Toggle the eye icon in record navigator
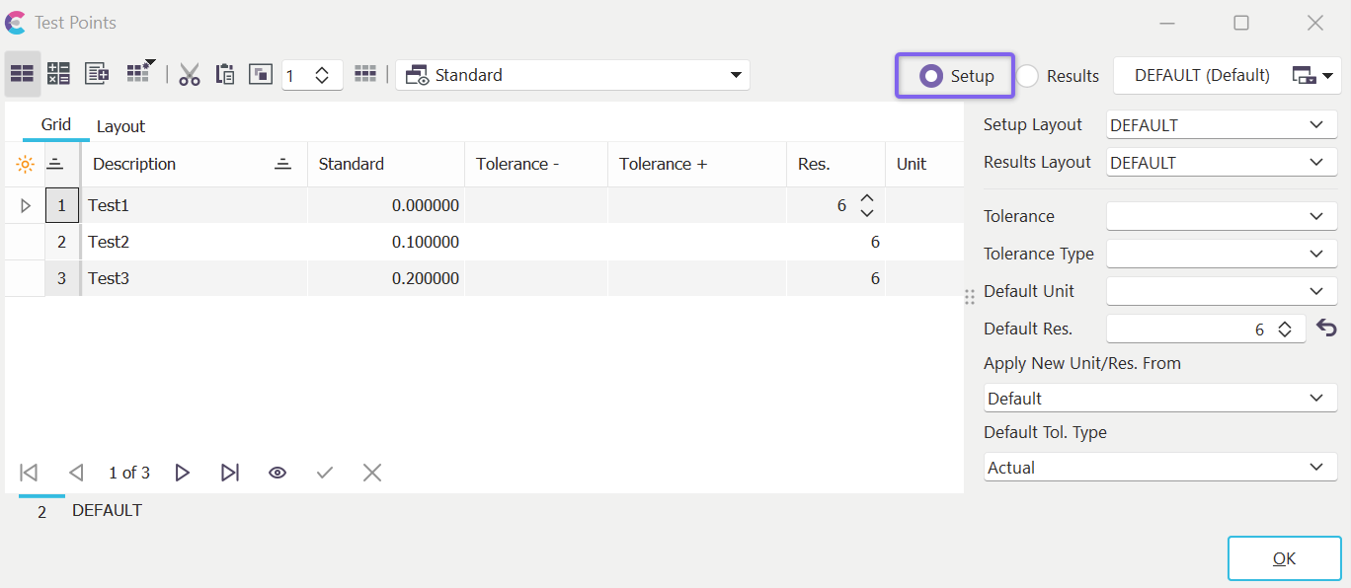The width and height of the screenshot is (1351, 588). 278,473
